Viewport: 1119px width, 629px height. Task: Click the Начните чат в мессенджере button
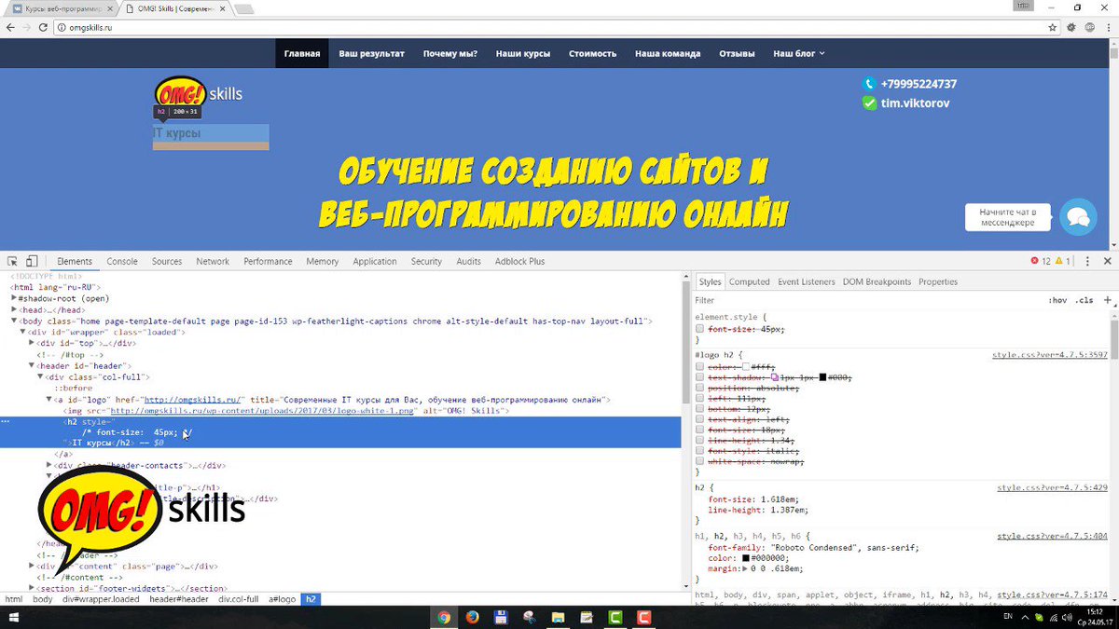[1007, 217]
